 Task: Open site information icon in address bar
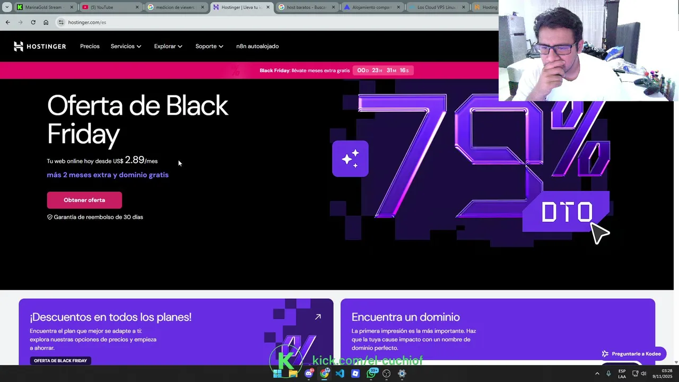click(61, 22)
